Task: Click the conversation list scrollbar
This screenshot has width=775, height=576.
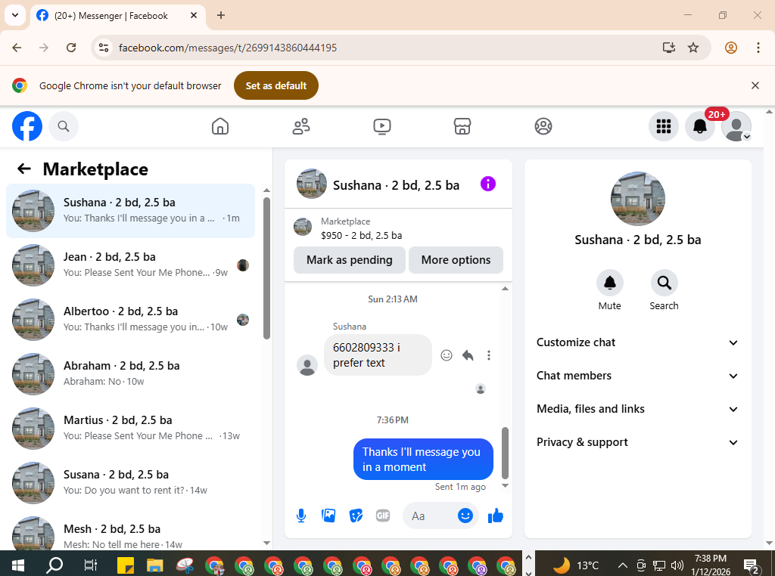Action: click(x=266, y=268)
